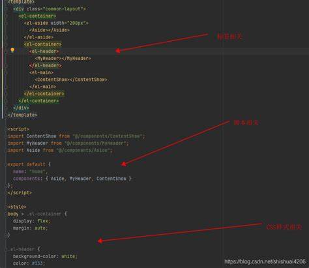Click the yellow-highlighted closing </el-container> tag
The width and height of the screenshot is (309, 268).
pos(44,94)
